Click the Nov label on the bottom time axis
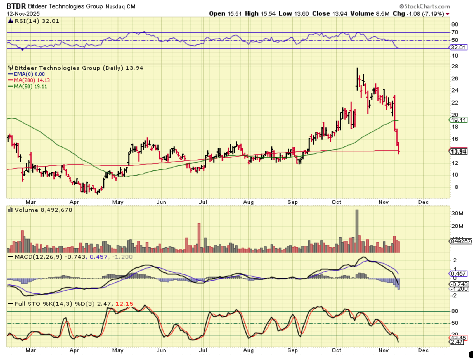 [384, 350]
